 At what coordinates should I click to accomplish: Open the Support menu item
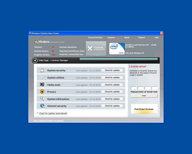[x=141, y=38]
